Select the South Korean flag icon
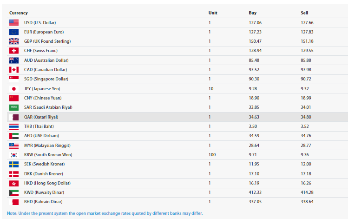Viewport: 348px width, 219px height. click(x=14, y=154)
